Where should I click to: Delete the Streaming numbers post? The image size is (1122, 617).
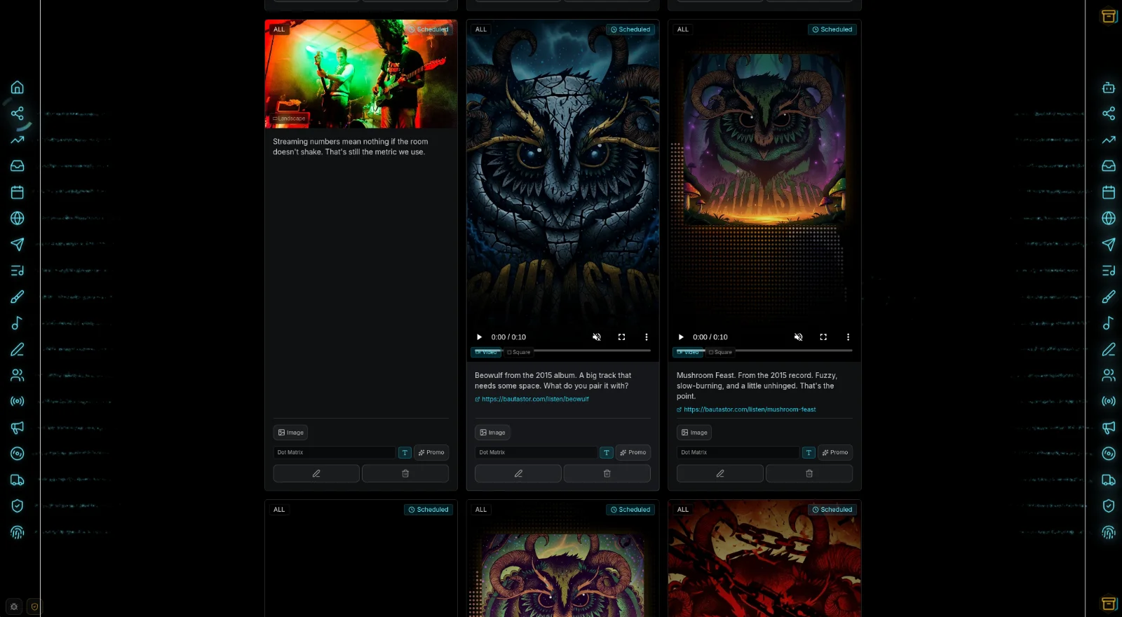pyautogui.click(x=405, y=474)
